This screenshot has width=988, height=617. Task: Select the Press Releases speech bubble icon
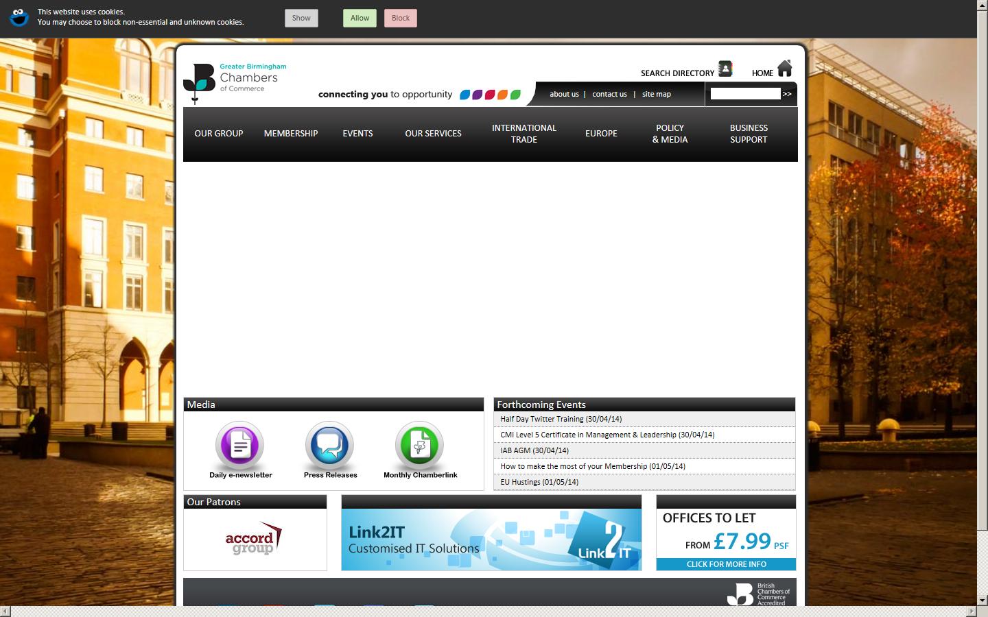coord(329,446)
